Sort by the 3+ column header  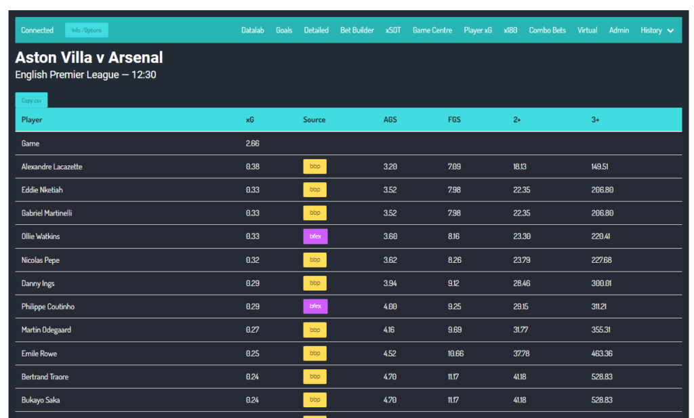pos(595,120)
